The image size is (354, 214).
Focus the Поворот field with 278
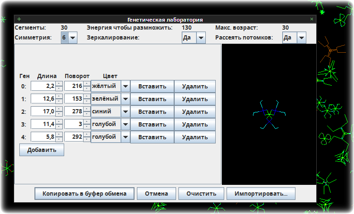tap(74, 111)
